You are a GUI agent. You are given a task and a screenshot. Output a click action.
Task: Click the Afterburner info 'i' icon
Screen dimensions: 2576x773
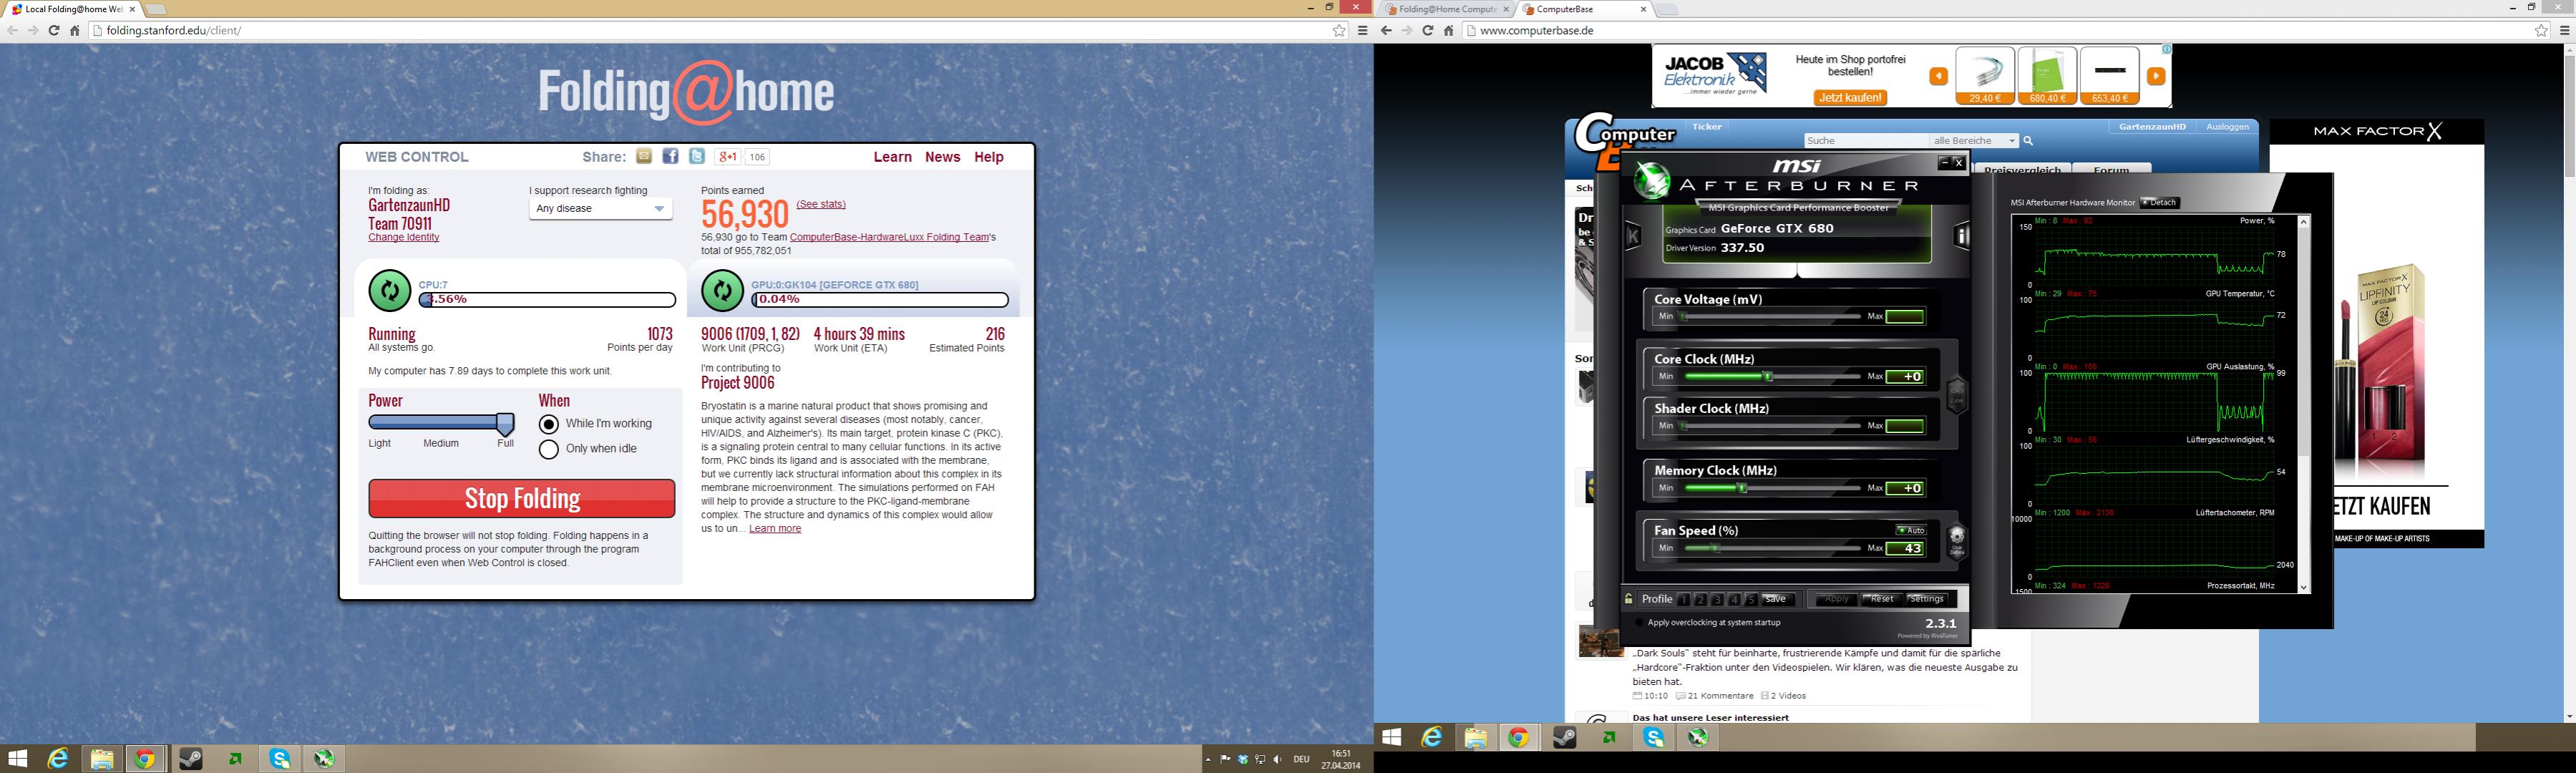1961,236
